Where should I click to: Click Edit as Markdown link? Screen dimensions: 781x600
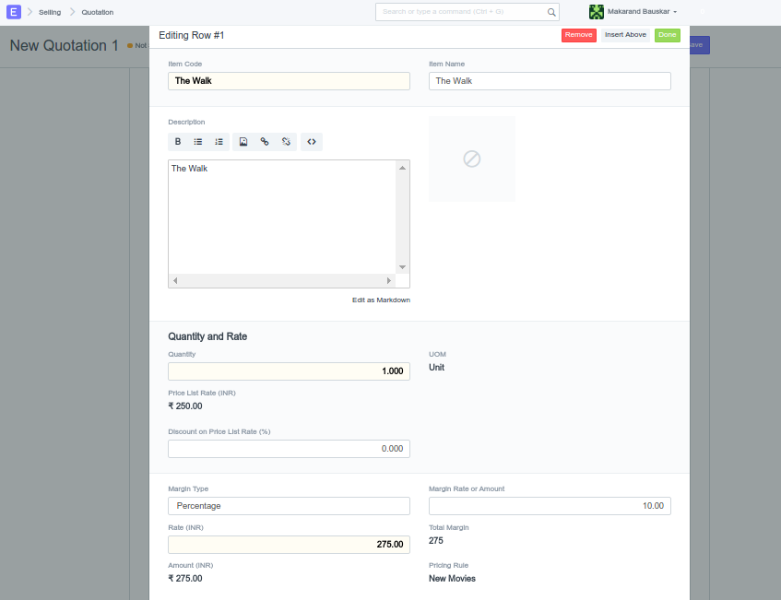[x=381, y=300]
